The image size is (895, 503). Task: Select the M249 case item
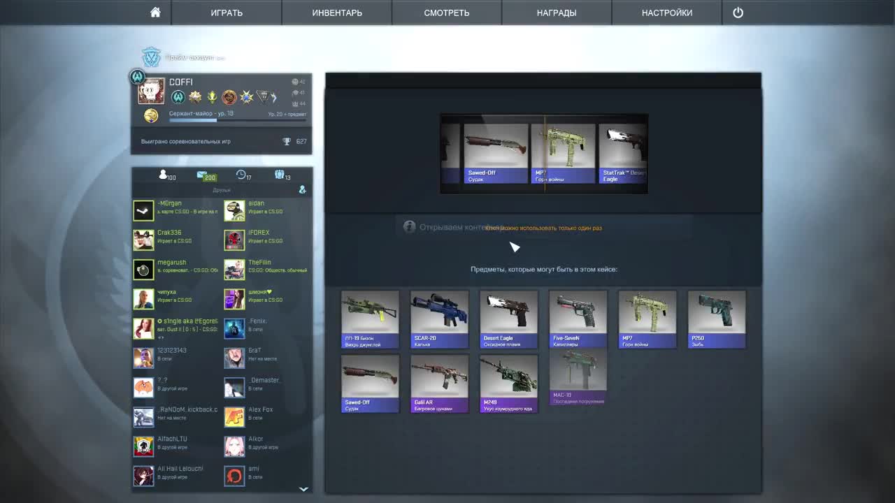(509, 384)
